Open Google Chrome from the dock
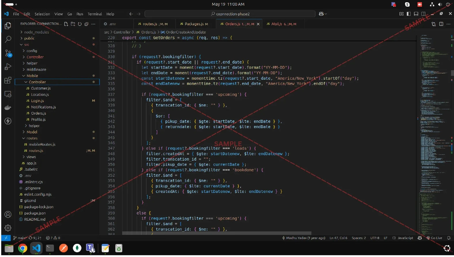 point(22,248)
